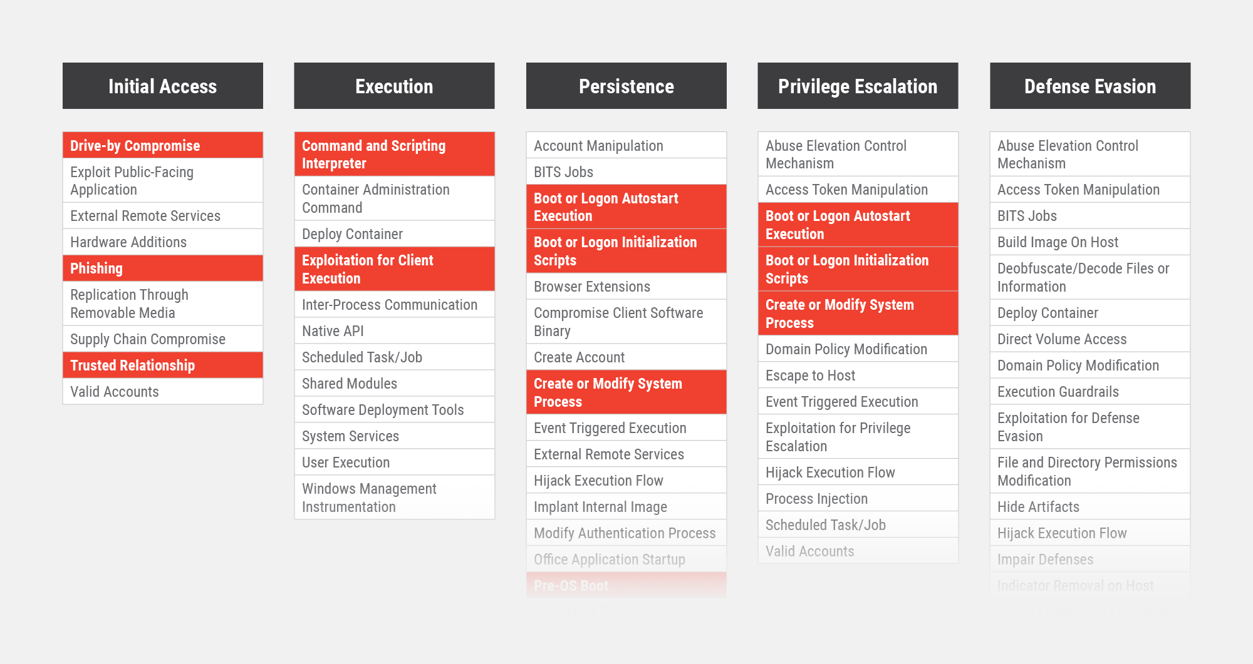Click the Drive-by Compromise technique
This screenshot has height=664, width=1253.
(x=163, y=145)
